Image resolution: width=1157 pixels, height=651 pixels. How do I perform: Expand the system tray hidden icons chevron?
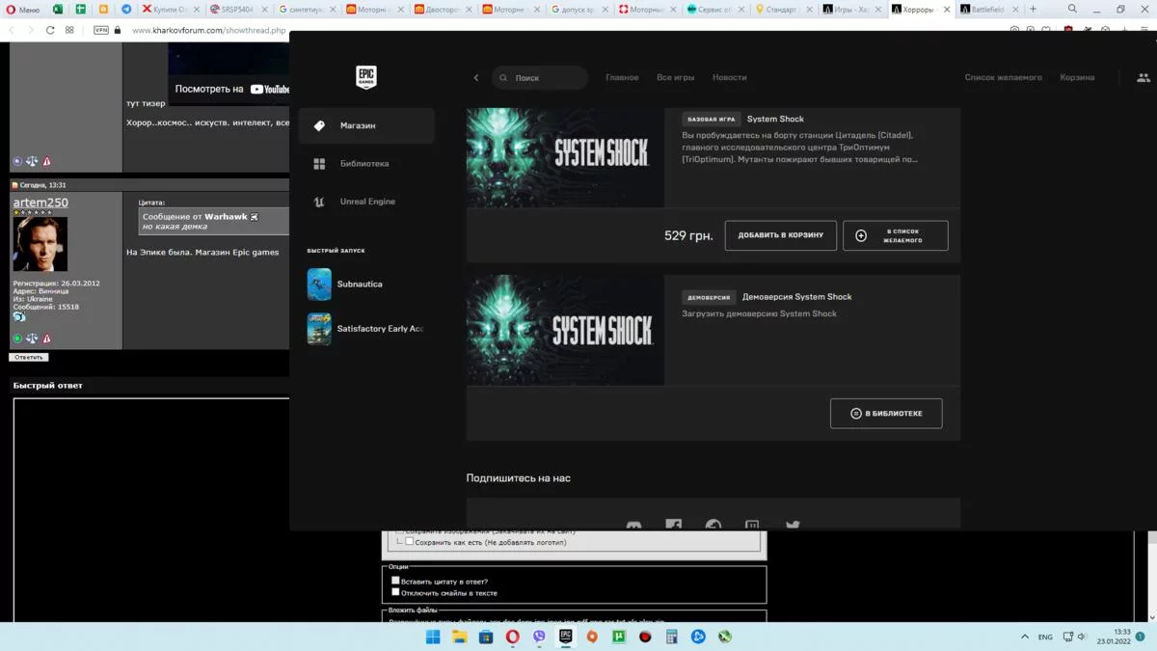point(1024,637)
